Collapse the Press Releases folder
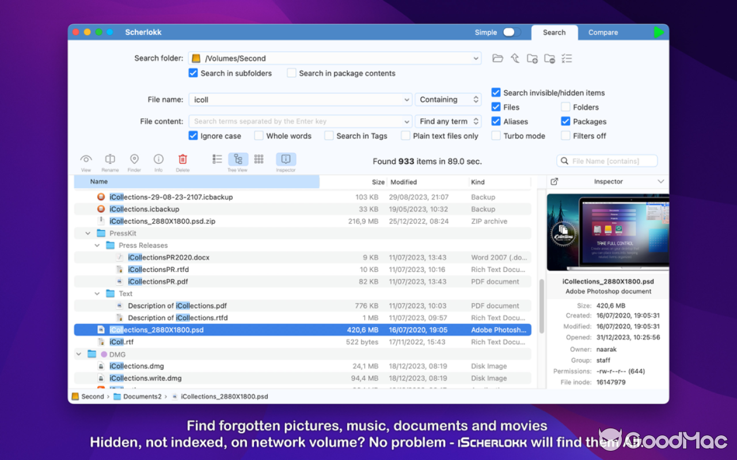The width and height of the screenshot is (737, 460). pos(97,245)
